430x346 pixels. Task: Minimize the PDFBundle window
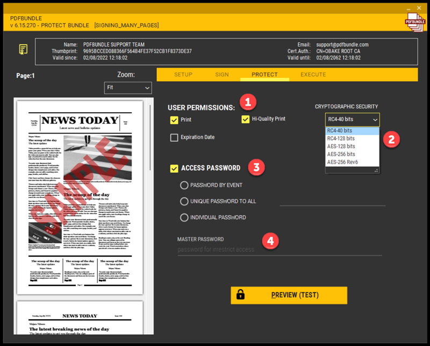click(408, 8)
